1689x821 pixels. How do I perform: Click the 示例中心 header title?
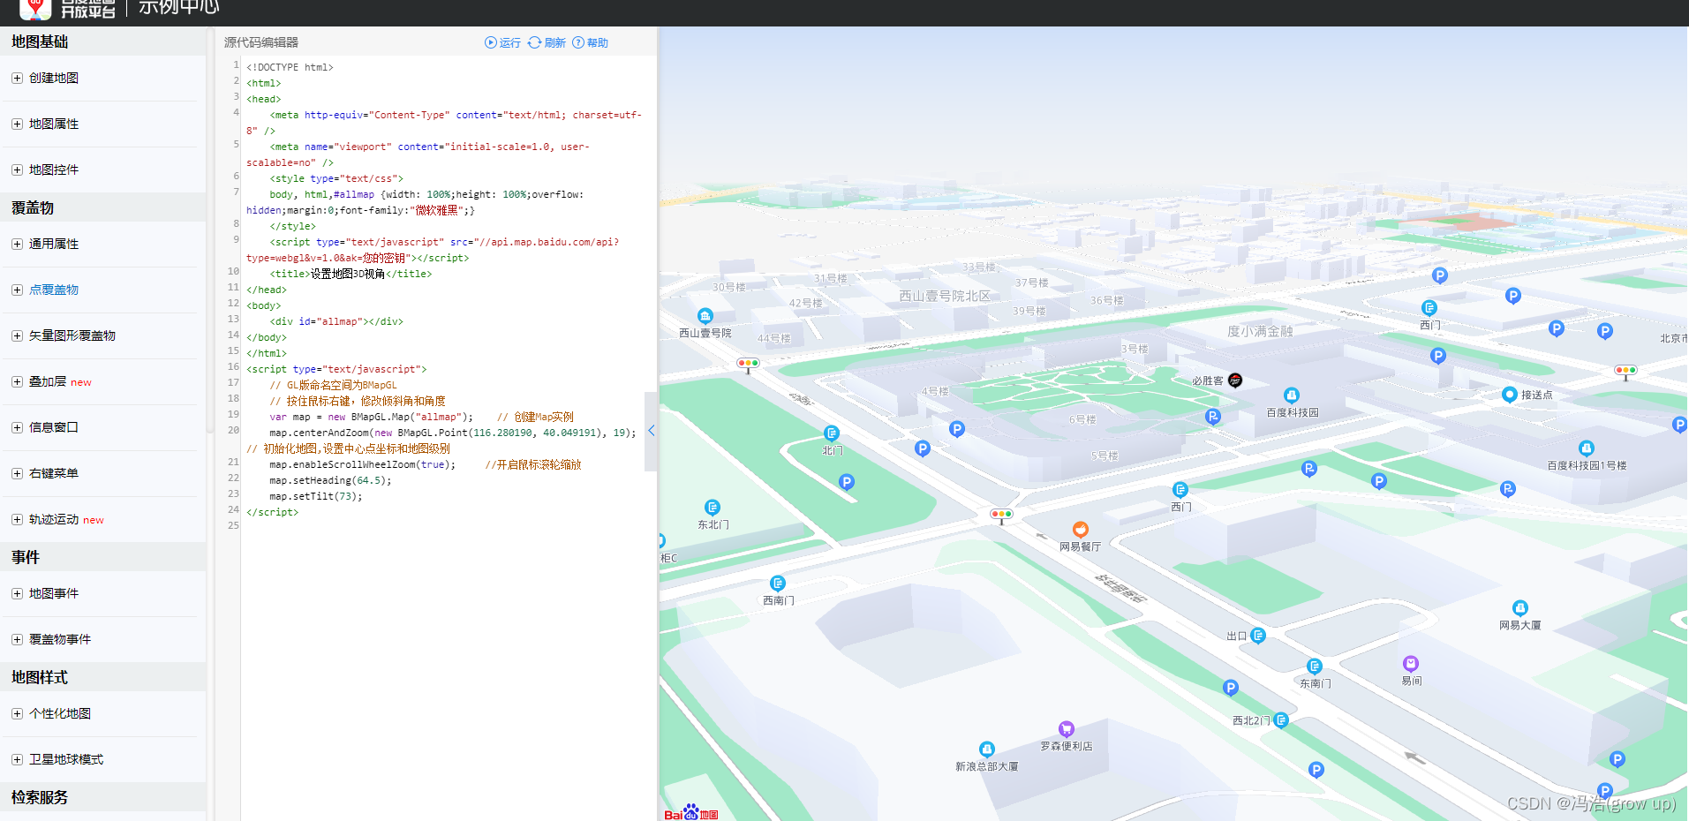(x=179, y=8)
